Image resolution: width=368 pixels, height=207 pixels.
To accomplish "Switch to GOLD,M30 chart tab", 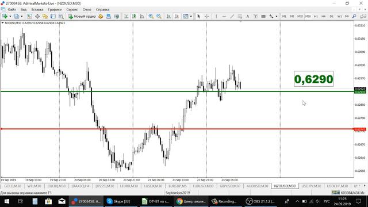I will pyautogui.click(x=13, y=186).
